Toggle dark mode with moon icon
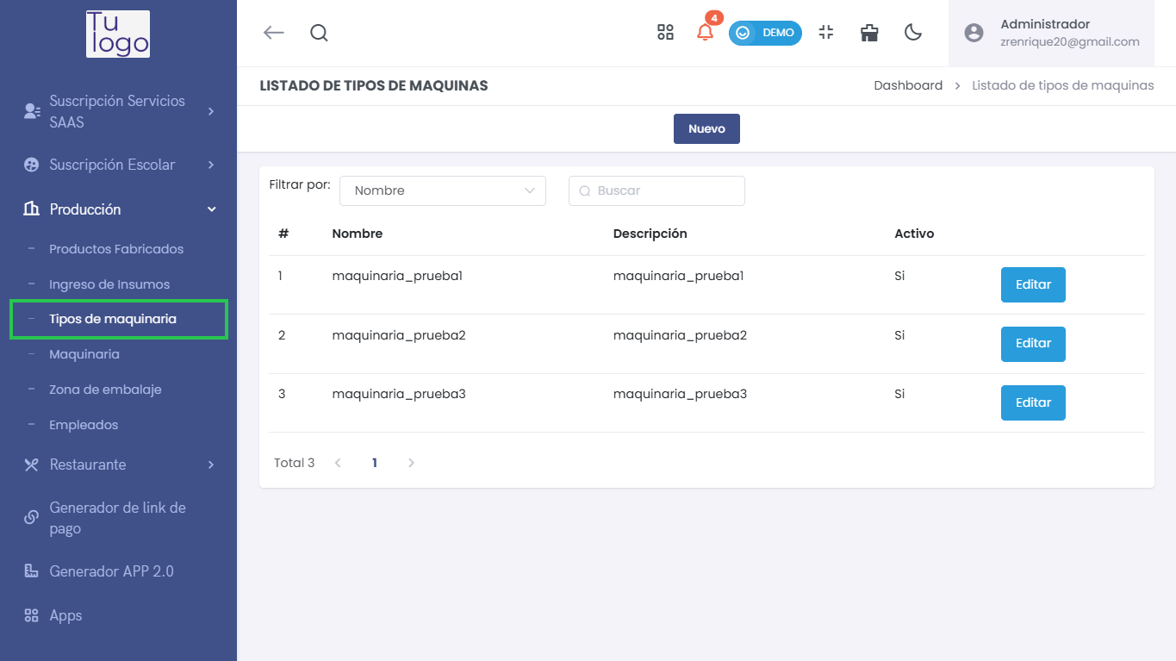 (x=913, y=33)
